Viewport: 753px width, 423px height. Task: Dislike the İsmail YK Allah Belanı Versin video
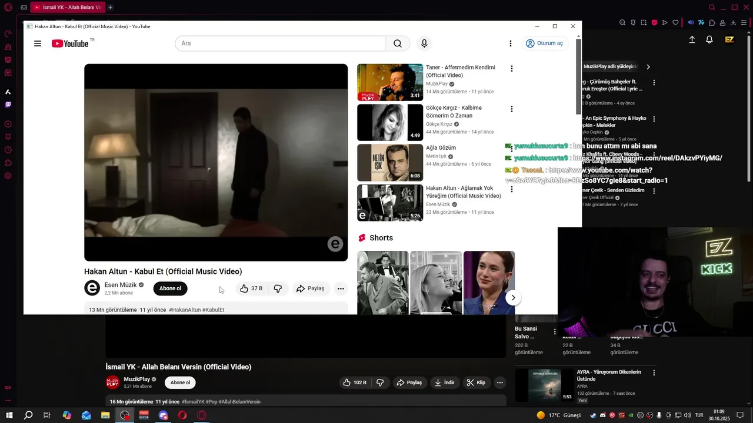pyautogui.click(x=380, y=382)
